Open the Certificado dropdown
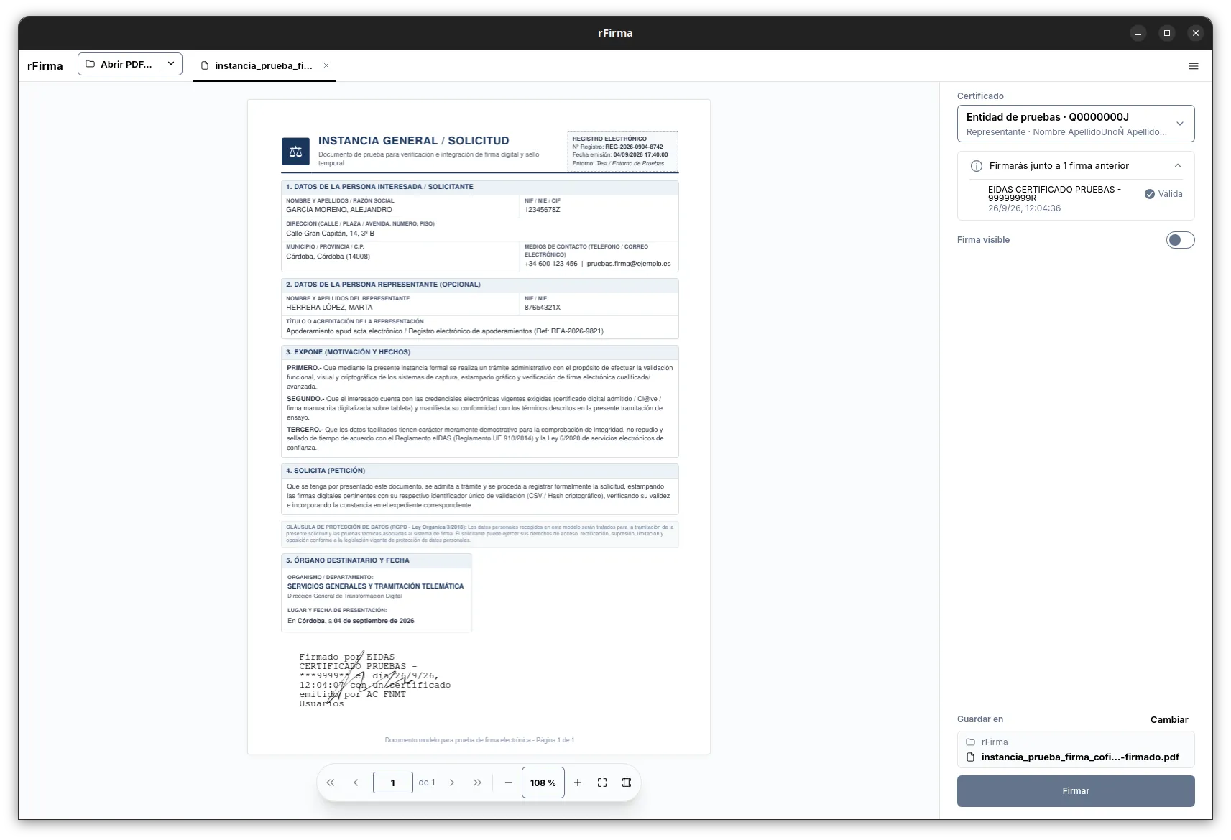The image size is (1231, 840). click(x=1076, y=124)
